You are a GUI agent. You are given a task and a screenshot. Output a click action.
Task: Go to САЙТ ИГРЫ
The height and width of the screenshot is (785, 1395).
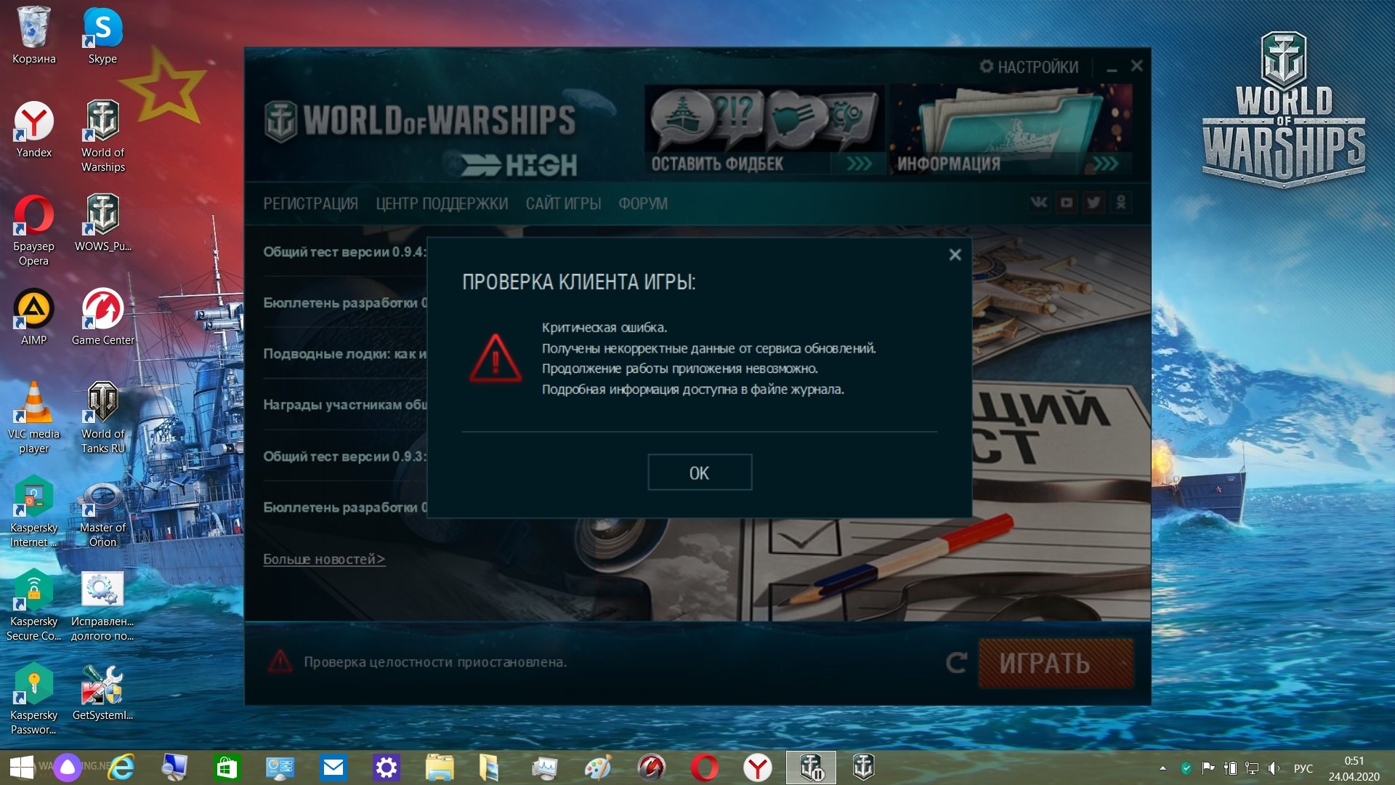563,204
